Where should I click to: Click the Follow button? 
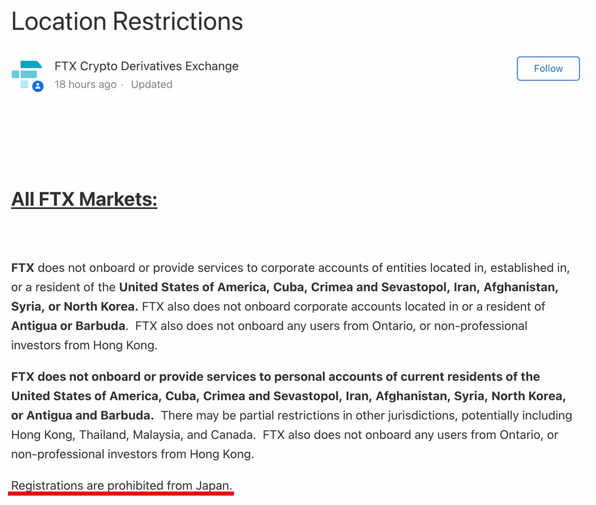click(548, 69)
